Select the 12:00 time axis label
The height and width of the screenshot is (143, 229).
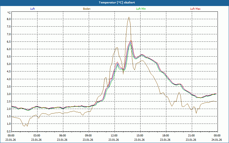114,136
